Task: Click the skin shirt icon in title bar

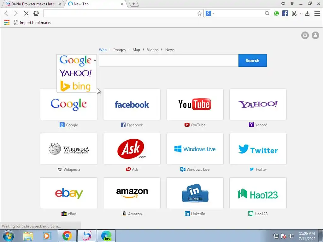Action: click(x=292, y=3)
